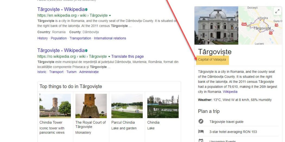This screenshot has width=285, height=142.
Task: Open the International relations sitelink
Action: point(110,38)
